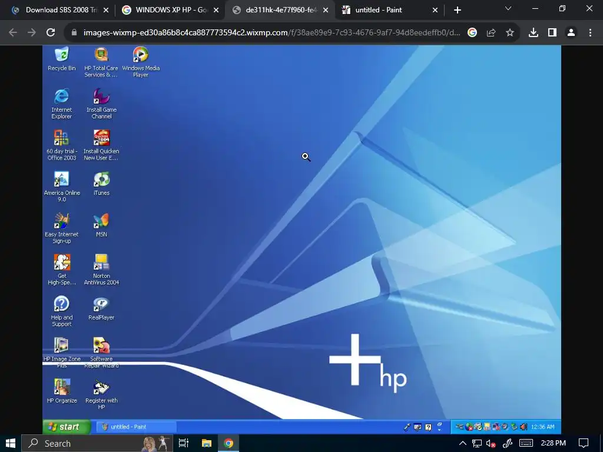603x452 pixels.
Task: Open Chrome profile menu
Action: point(571,33)
